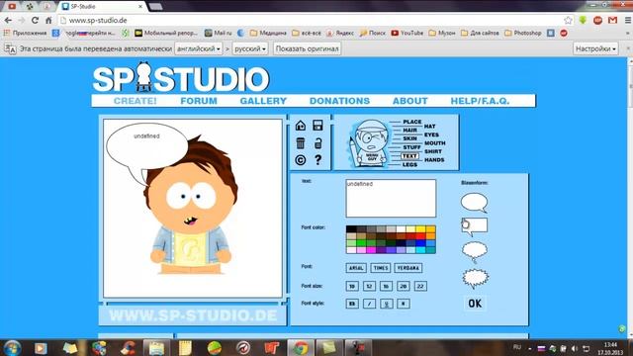Open the всё-всё bookmarks folder
The image size is (633, 356).
pos(307,33)
